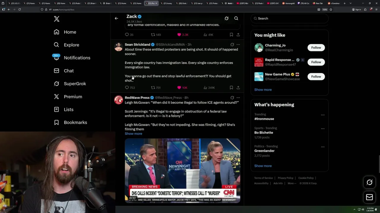Screen dimensions: 380x213
Task: Open the RedWave Press name link
Action: pos(137,98)
